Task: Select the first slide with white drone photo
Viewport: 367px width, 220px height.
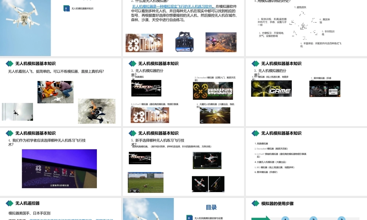Action: pyautogui.click(x=61, y=28)
